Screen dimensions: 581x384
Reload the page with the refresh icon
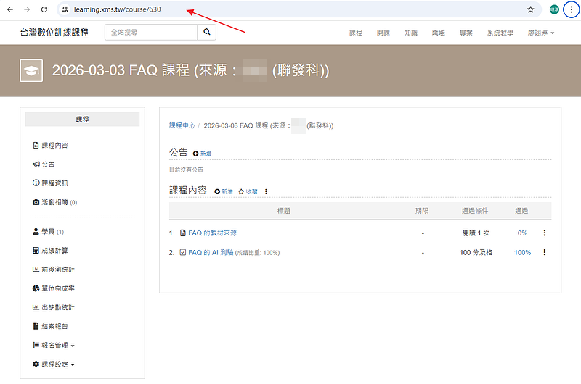[44, 9]
